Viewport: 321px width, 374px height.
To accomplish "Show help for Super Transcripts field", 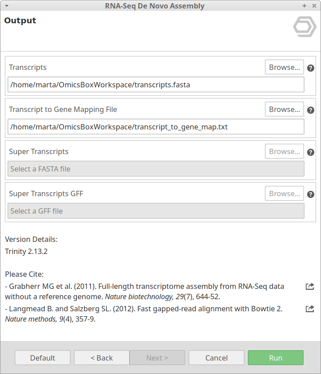I will (x=311, y=152).
